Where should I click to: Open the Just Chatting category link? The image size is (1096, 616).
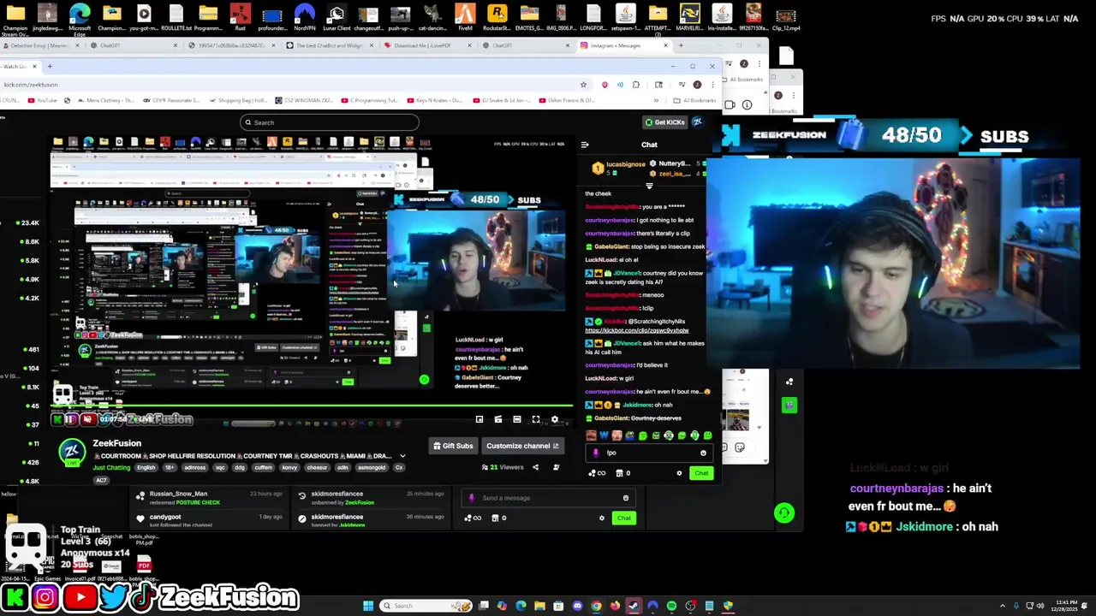111,467
